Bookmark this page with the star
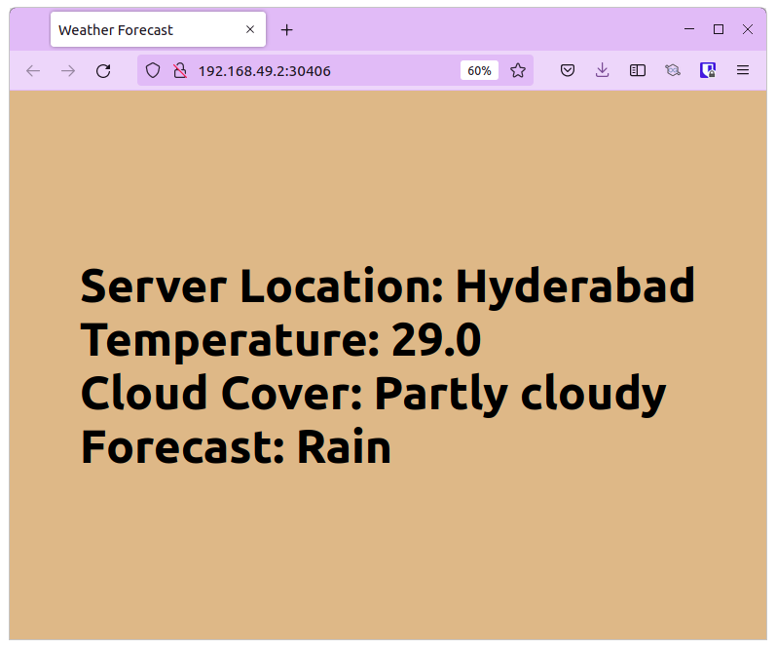This screenshot has width=776, height=649. (x=518, y=70)
